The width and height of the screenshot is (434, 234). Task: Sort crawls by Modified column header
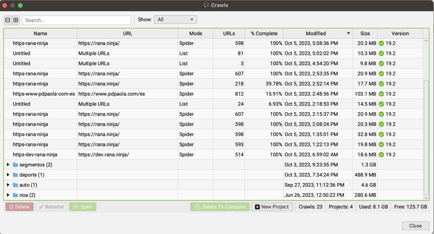(x=316, y=33)
